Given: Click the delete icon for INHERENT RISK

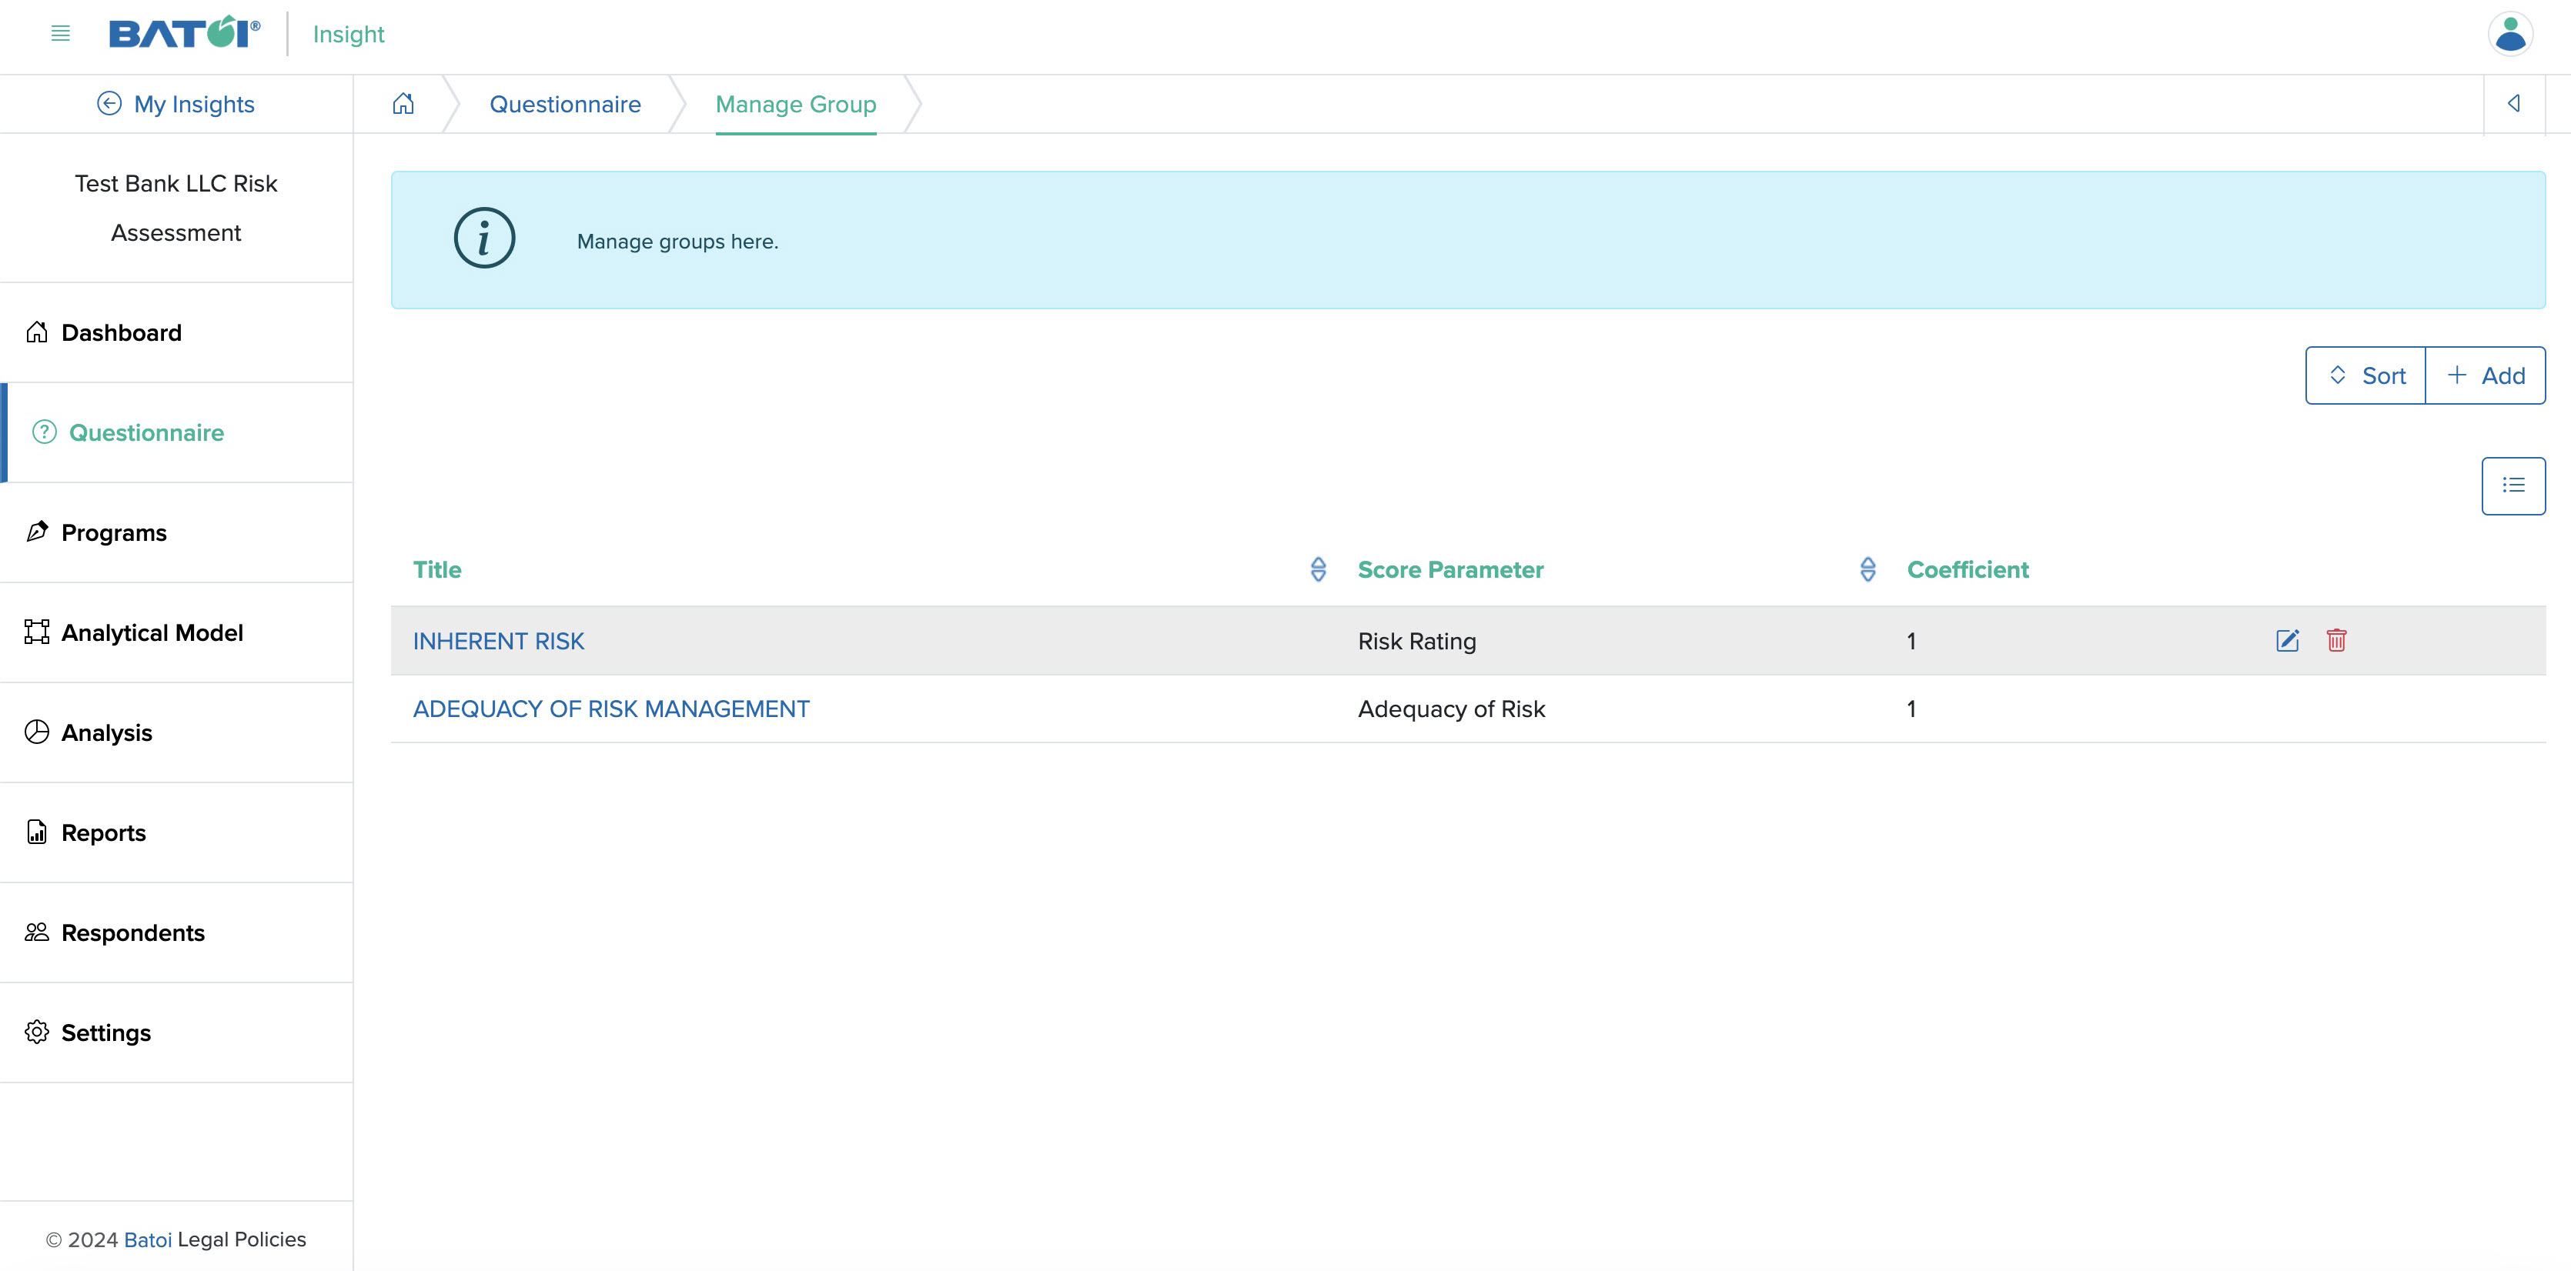Looking at the screenshot, I should [x=2336, y=640].
